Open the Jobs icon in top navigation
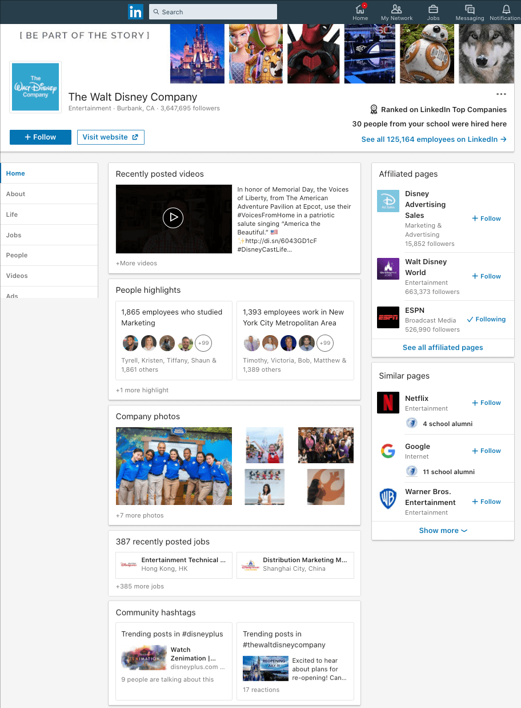This screenshot has width=521, height=708. click(x=433, y=11)
